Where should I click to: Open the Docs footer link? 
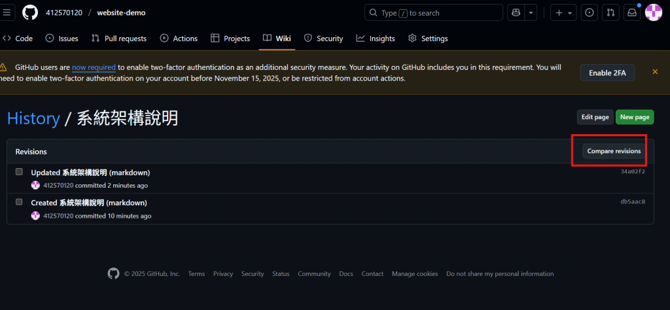[x=346, y=274]
